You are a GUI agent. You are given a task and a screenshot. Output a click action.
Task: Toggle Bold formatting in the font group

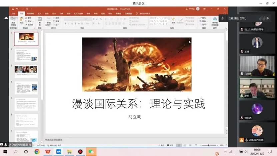point(66,24)
